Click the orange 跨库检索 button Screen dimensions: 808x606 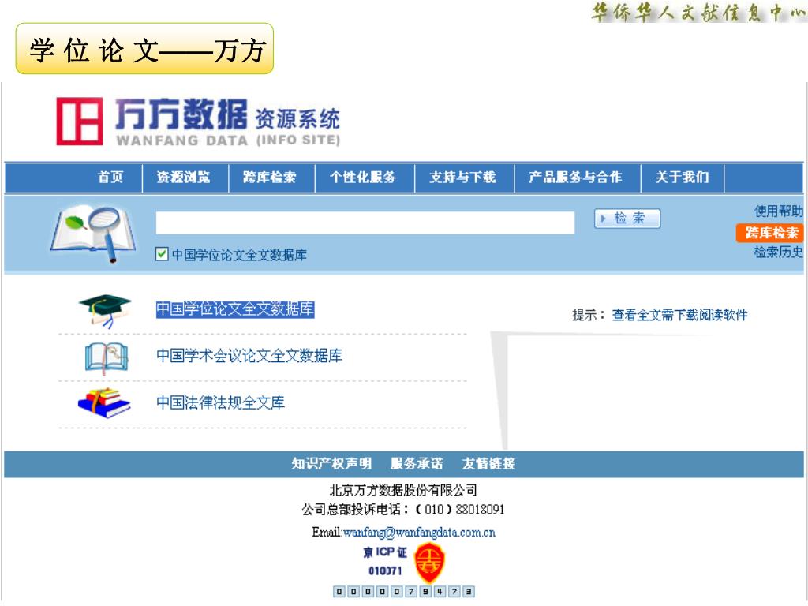coord(771,233)
